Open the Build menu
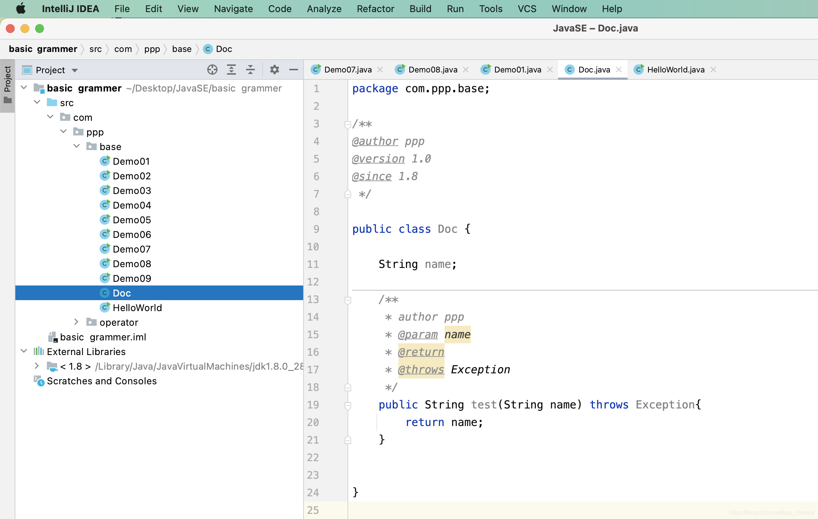818x519 pixels. [x=420, y=8]
